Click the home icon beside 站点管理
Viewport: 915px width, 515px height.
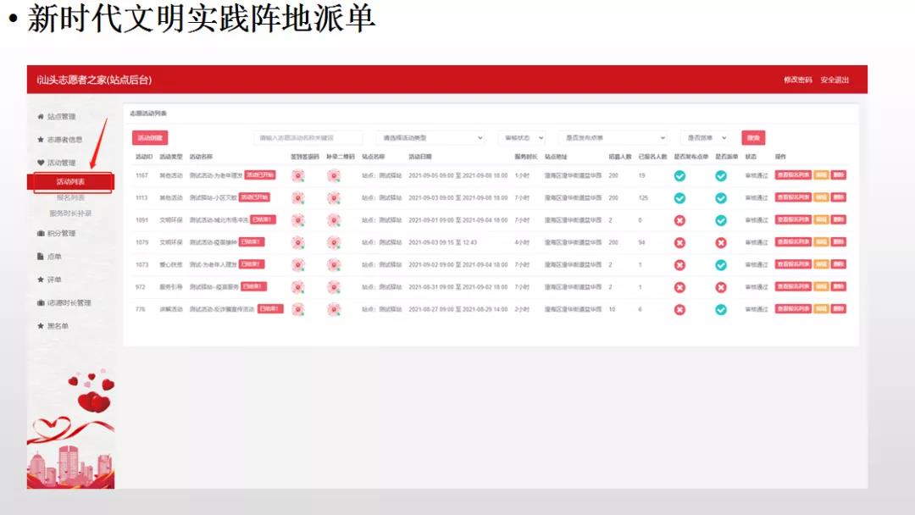tap(40, 116)
